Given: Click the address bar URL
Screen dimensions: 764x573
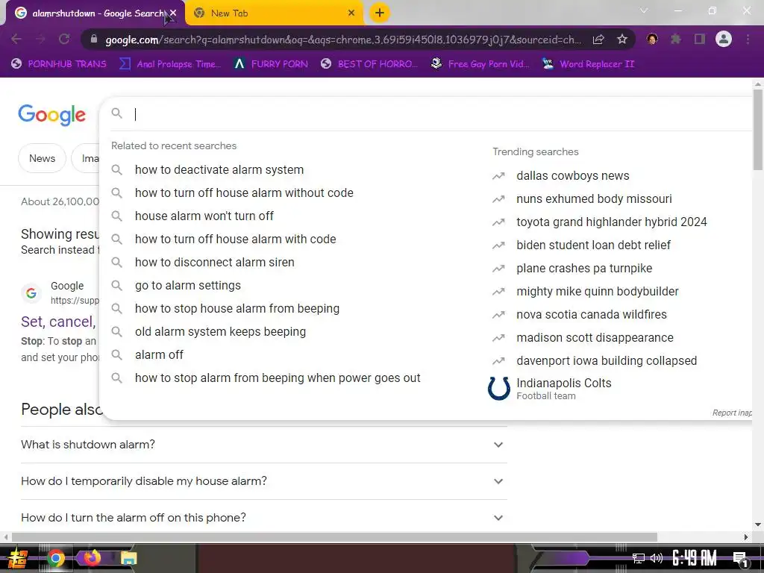Looking at the screenshot, I should [x=343, y=40].
